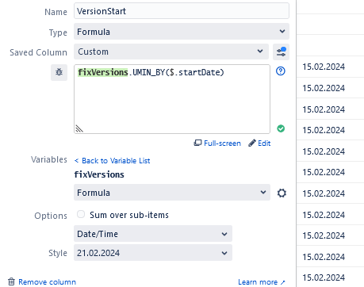Open the formula help question mark icon
This screenshot has height=287, width=364.
(281, 71)
